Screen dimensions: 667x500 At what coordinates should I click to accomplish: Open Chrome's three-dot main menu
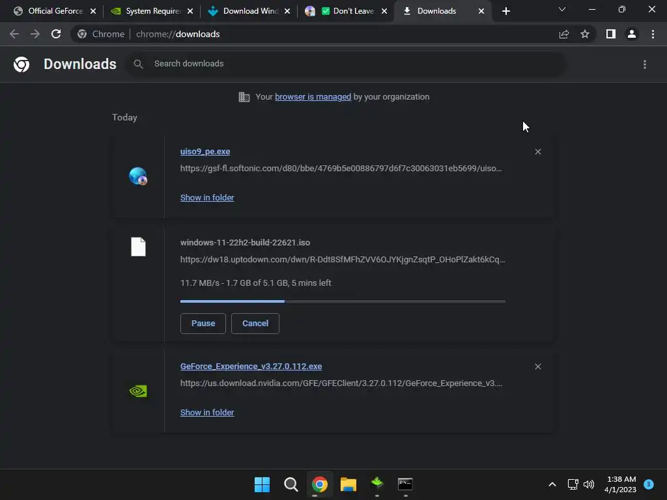(x=653, y=34)
